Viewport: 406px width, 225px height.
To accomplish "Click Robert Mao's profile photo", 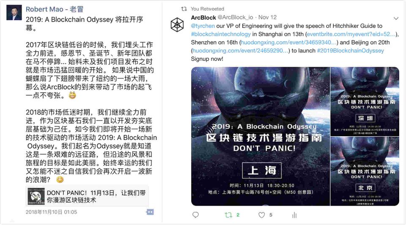I will pos(14,12).
